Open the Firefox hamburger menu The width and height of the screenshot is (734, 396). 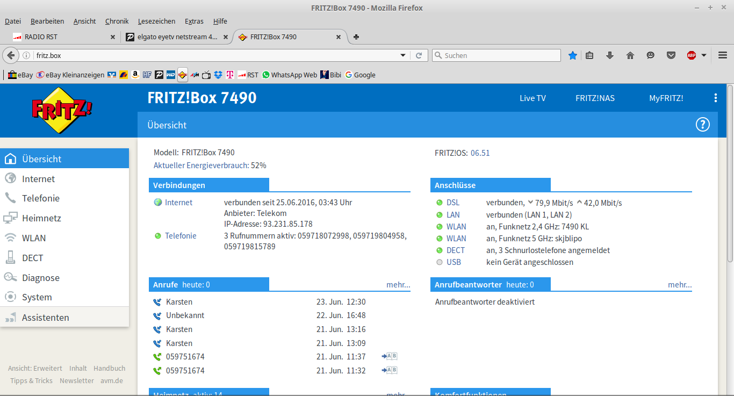click(x=723, y=55)
